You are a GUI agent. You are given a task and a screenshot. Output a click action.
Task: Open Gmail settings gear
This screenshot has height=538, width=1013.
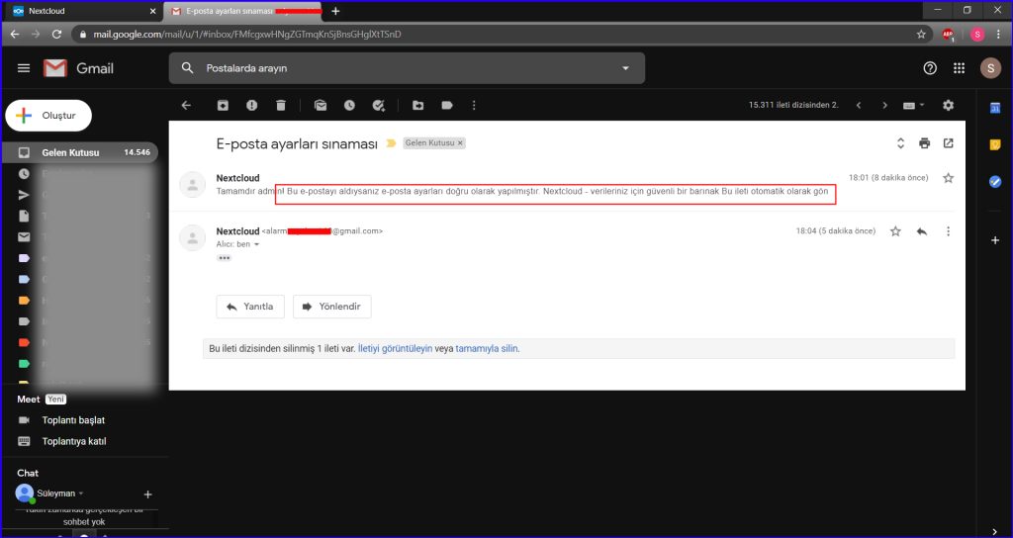pyautogui.click(x=949, y=105)
